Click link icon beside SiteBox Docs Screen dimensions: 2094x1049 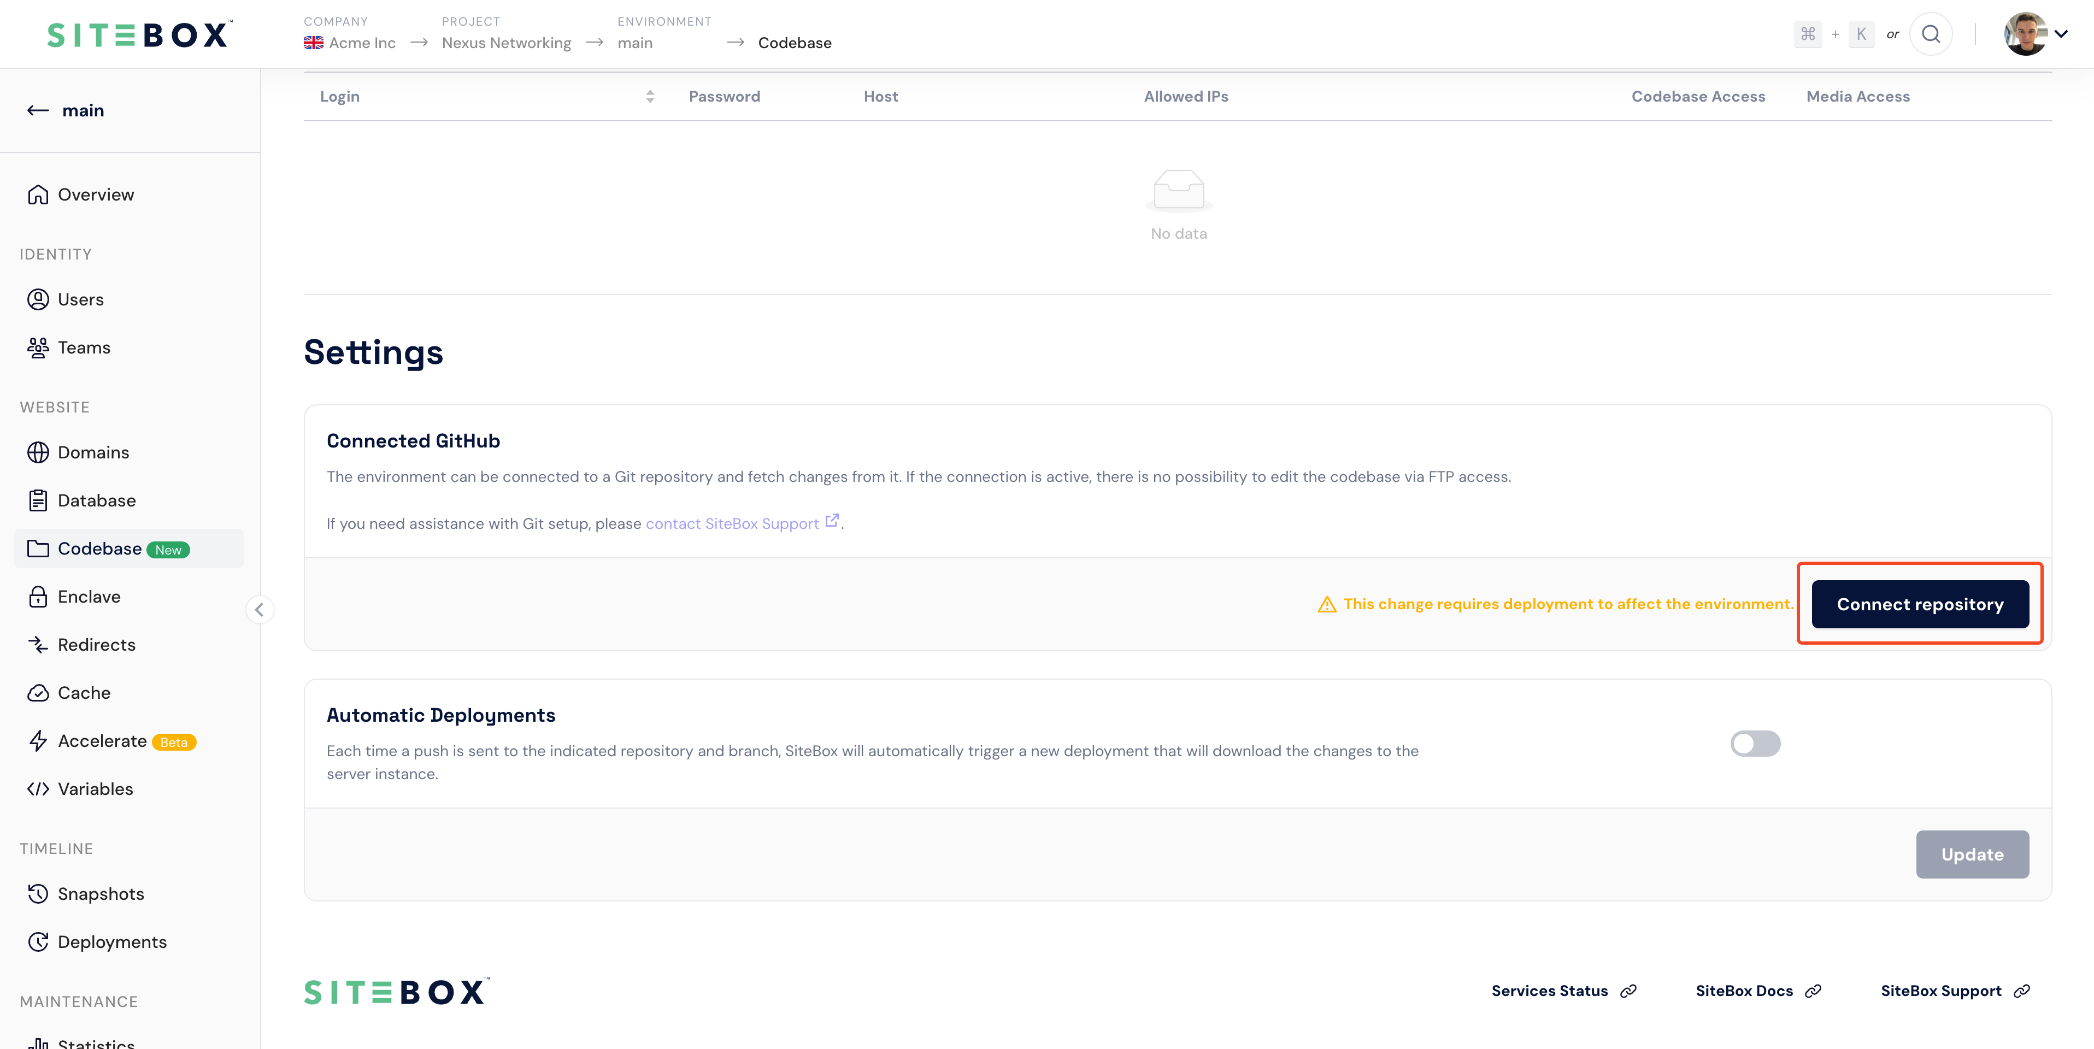(x=1814, y=991)
